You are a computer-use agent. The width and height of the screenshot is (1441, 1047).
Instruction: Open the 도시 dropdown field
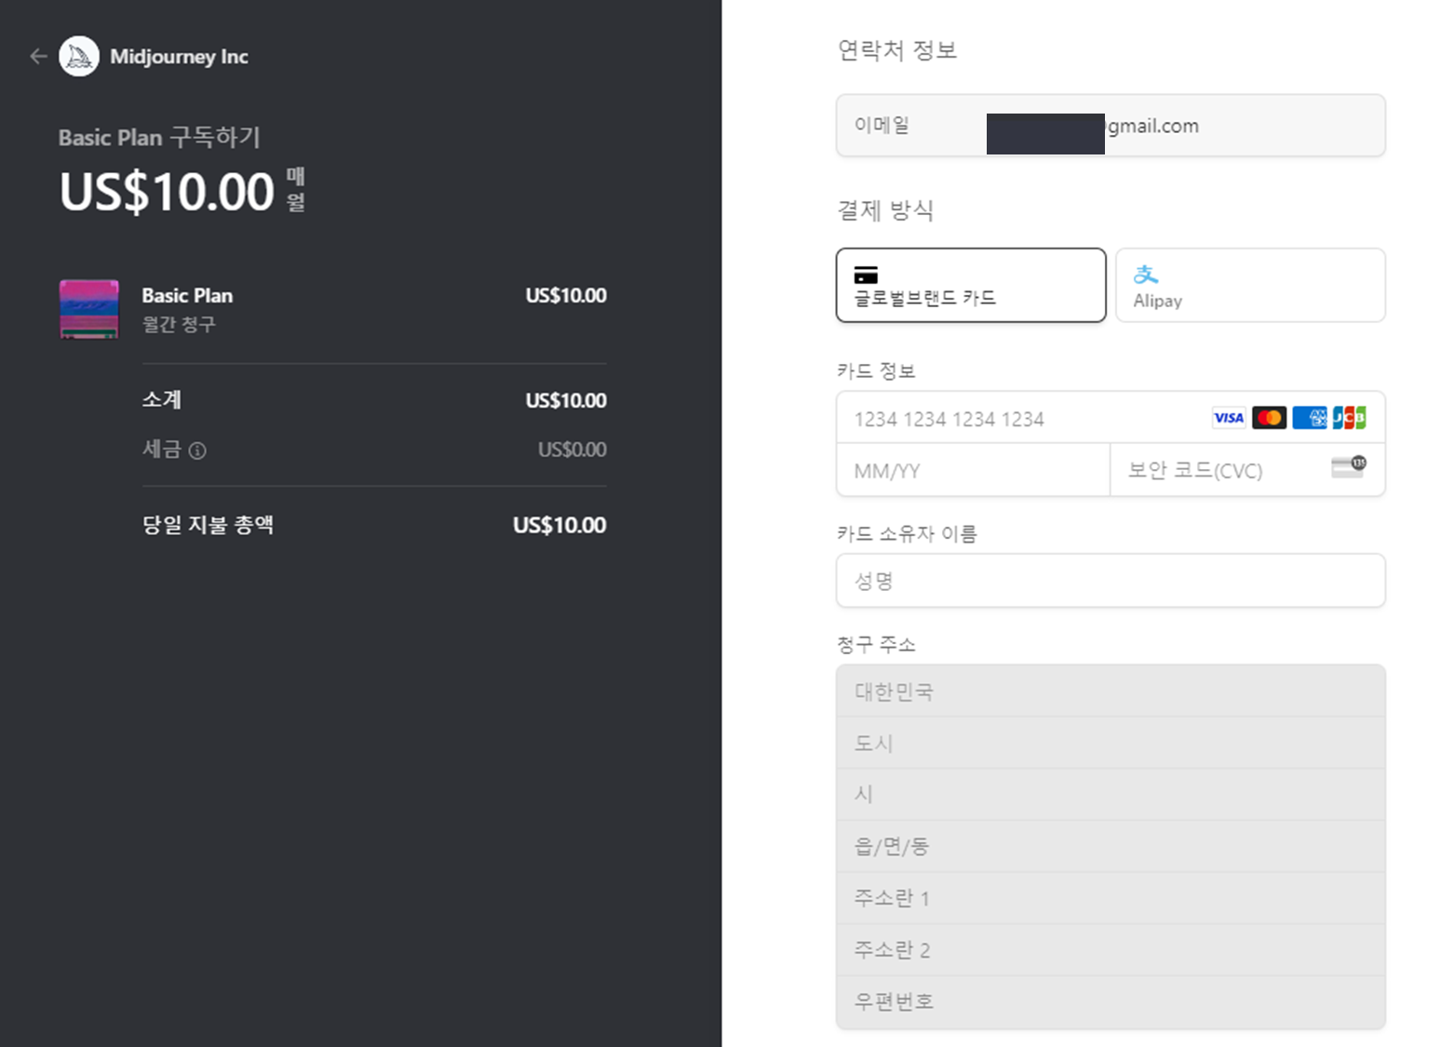point(1111,743)
